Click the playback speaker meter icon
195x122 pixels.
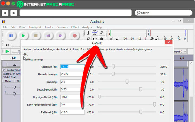pos(112,39)
